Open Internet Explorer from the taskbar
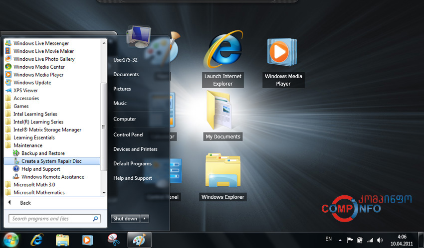424x248 pixels. coord(37,240)
